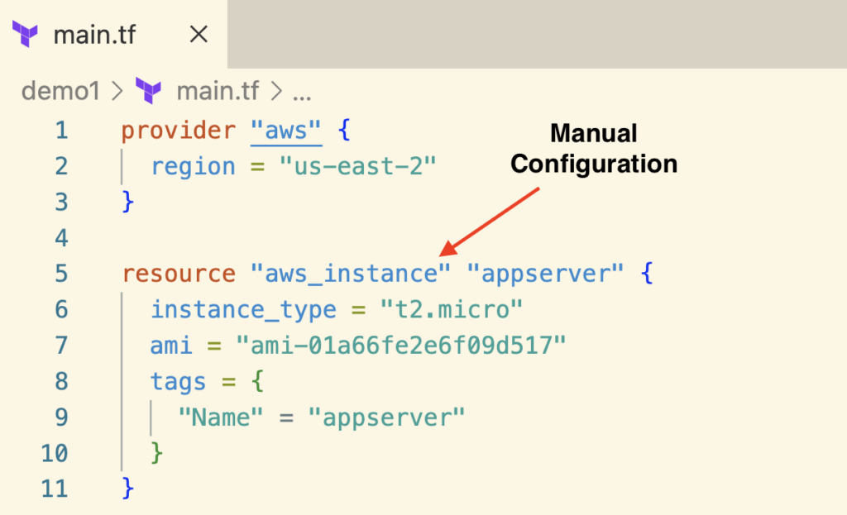Click the "appserver" tag value on line 9

tap(387, 417)
